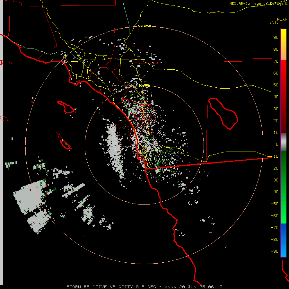Click the 30 value on velocity scale

(x=276, y=109)
